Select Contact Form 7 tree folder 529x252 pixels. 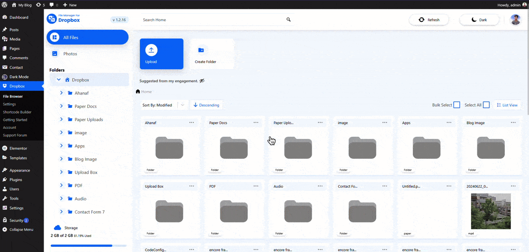tap(89, 212)
